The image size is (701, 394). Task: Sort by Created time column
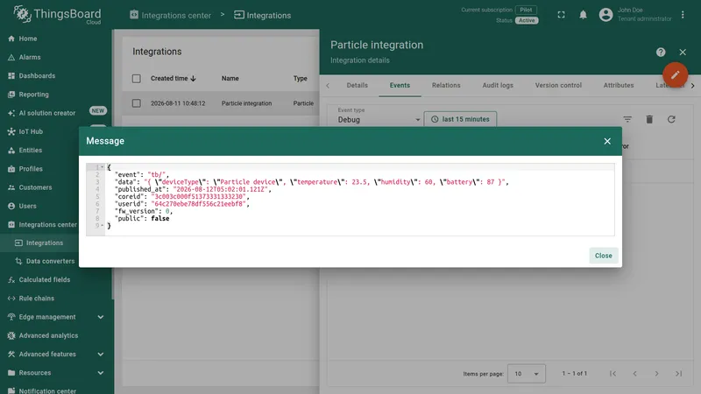[173, 79]
